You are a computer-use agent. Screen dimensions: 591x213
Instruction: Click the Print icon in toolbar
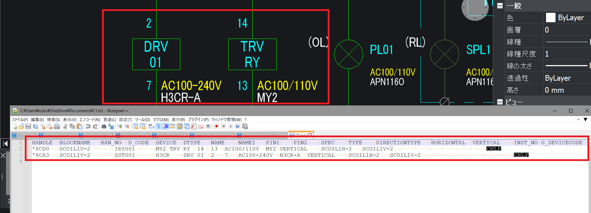57,126
